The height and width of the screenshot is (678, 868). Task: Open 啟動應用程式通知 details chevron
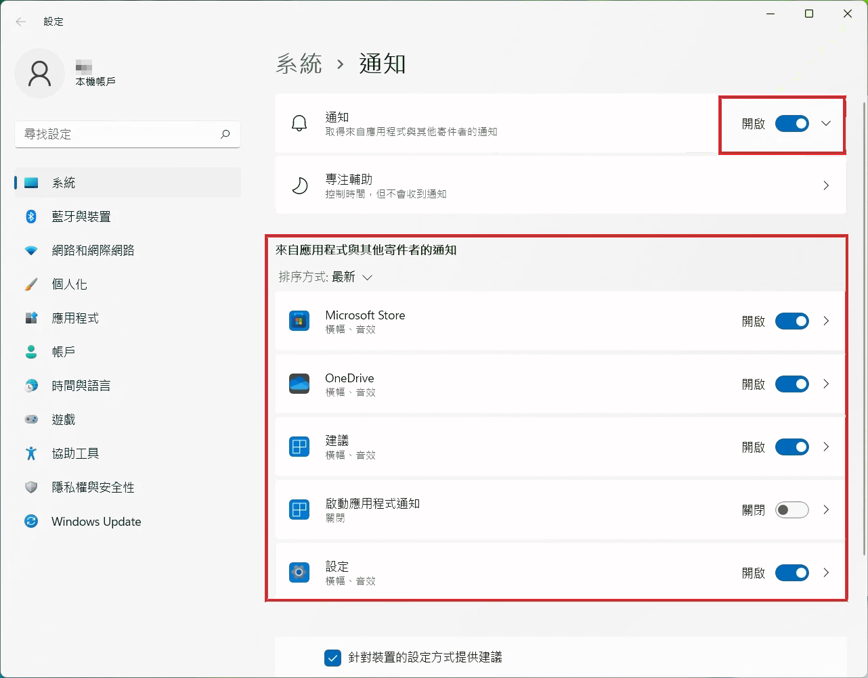tap(826, 510)
